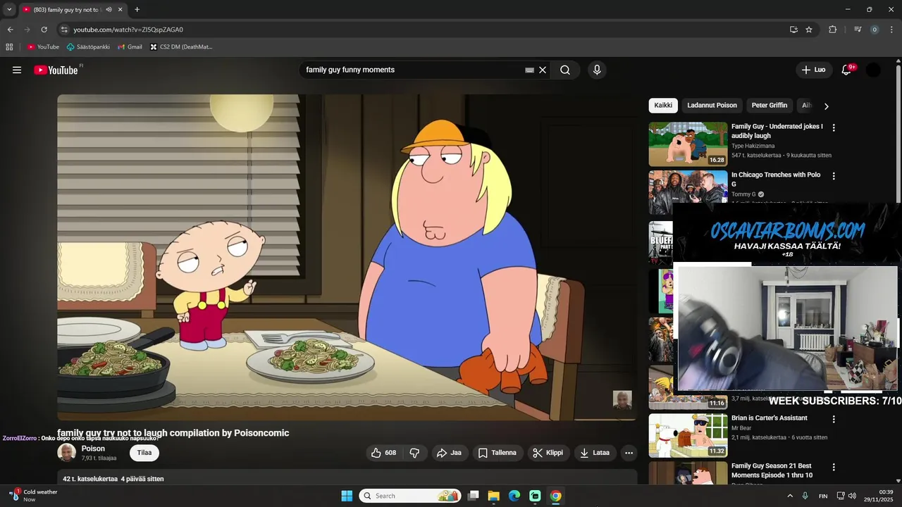Screen dimensions: 902x507
Task: Open more actions ellipsis under the video
Action: [x=629, y=453]
